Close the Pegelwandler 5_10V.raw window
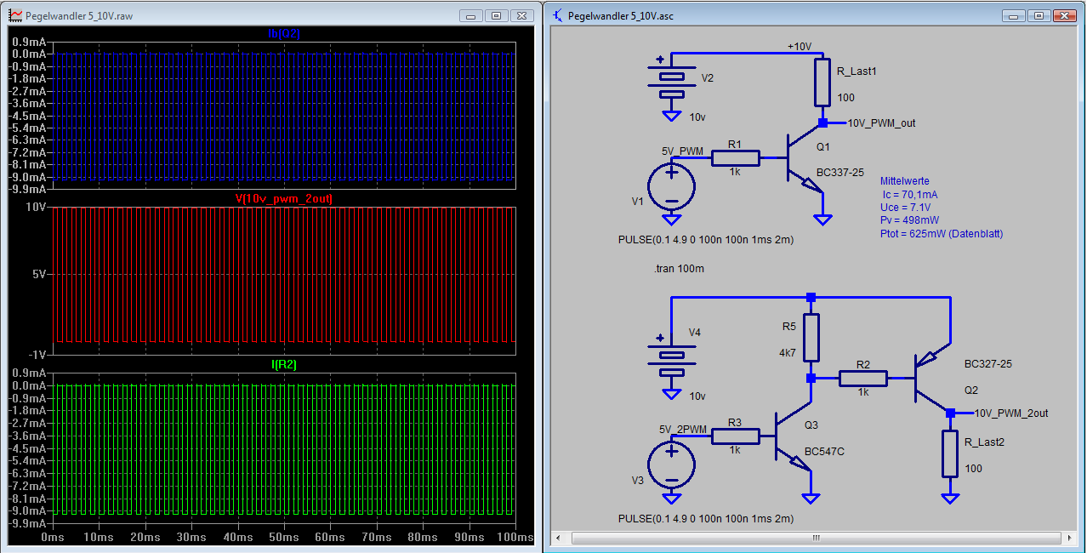Viewport: 1087px width, 553px height. click(523, 15)
